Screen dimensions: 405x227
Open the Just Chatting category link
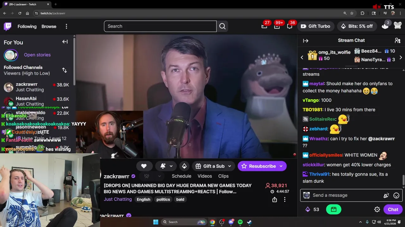pyautogui.click(x=118, y=199)
